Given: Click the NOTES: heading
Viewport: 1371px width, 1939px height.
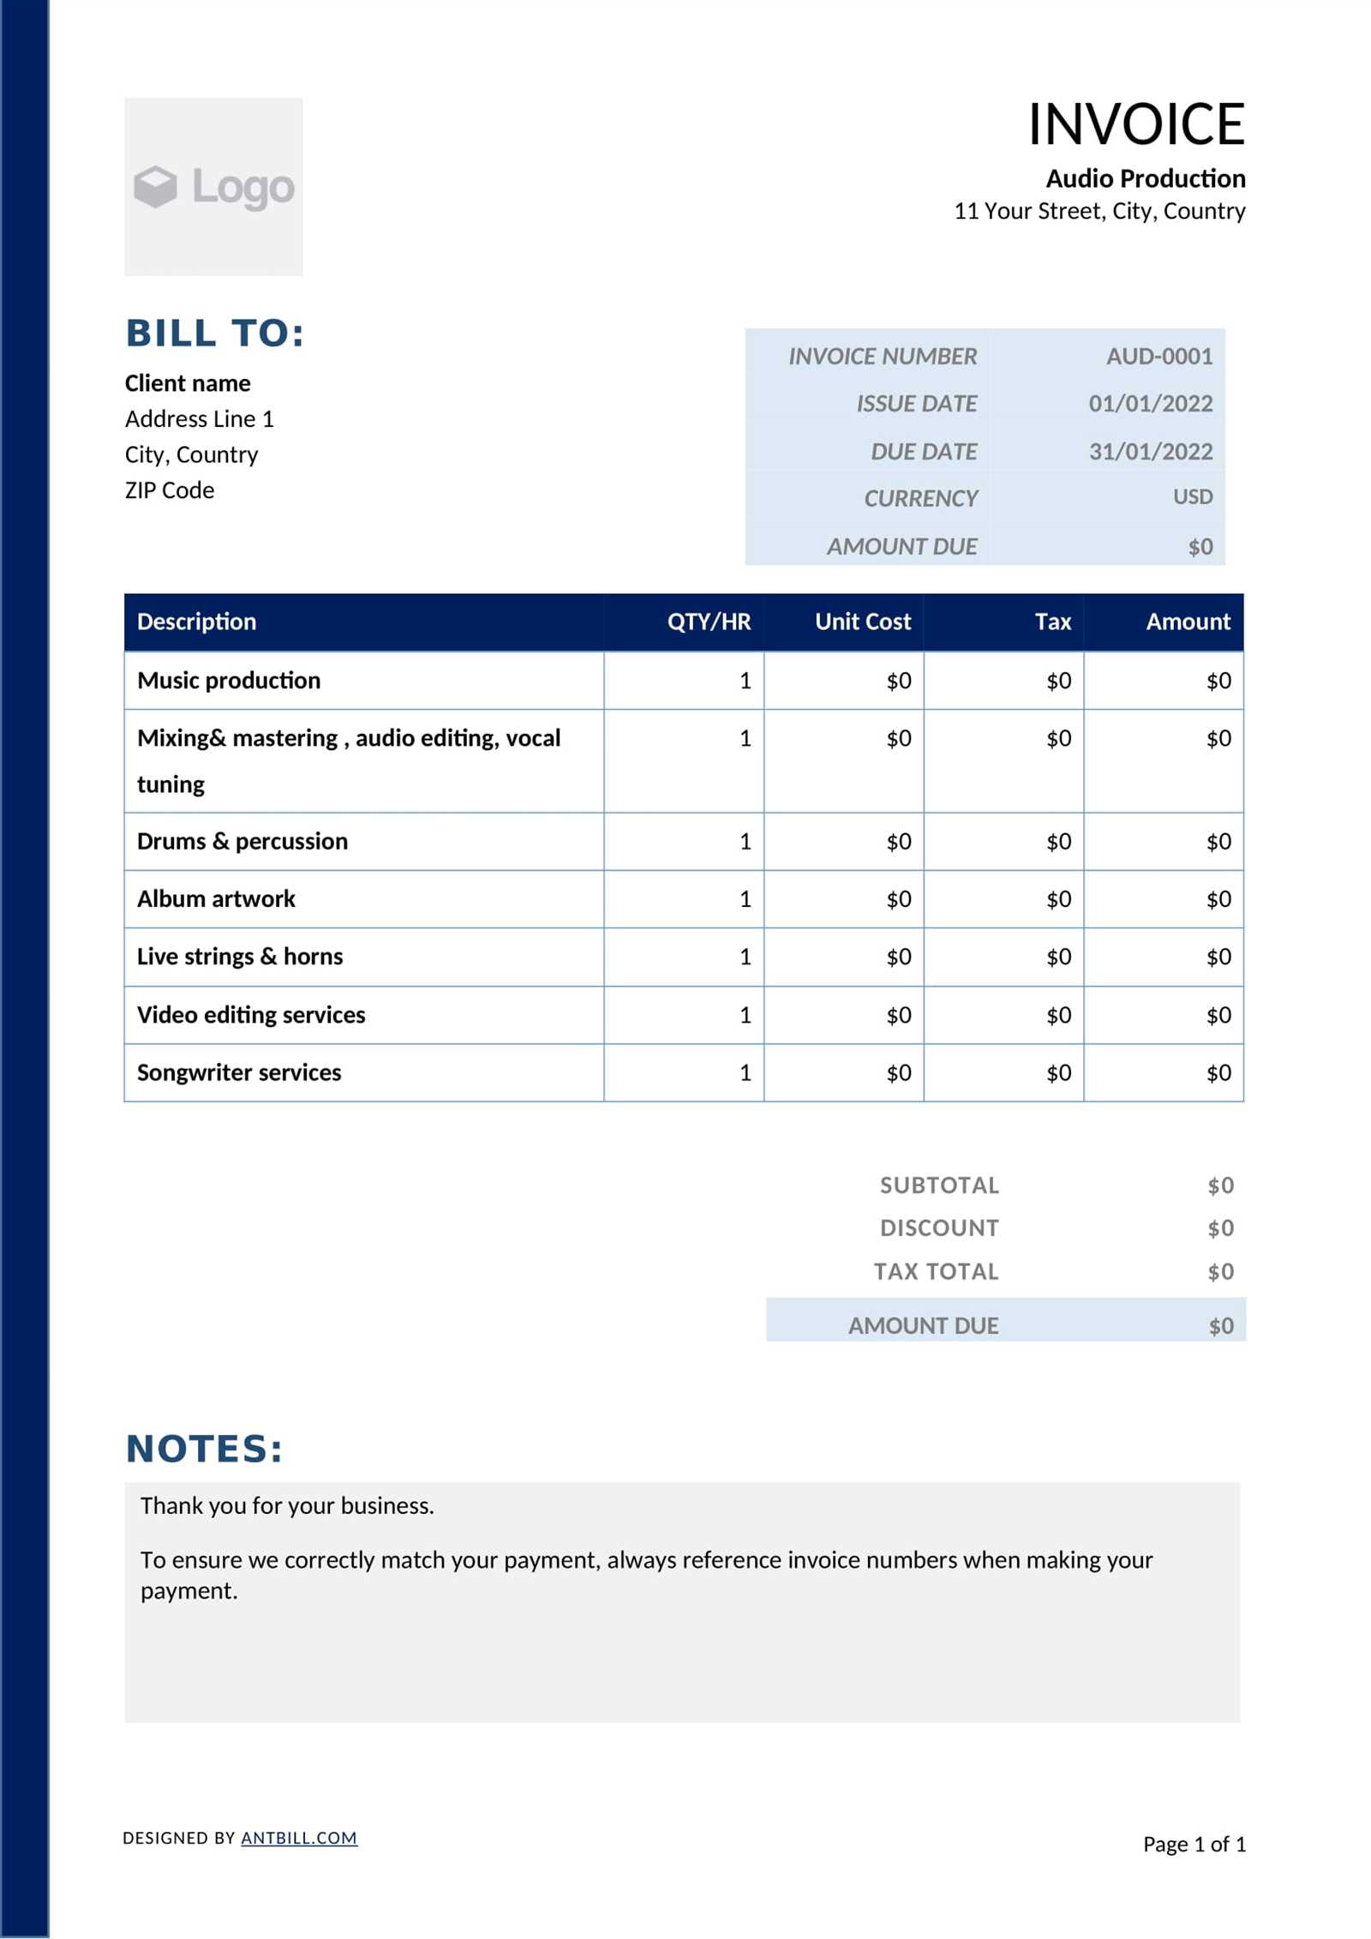Looking at the screenshot, I should pos(204,1450).
